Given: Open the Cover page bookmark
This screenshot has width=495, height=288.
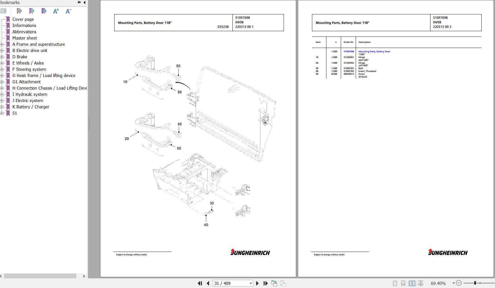Looking at the screenshot, I should click(23, 19).
